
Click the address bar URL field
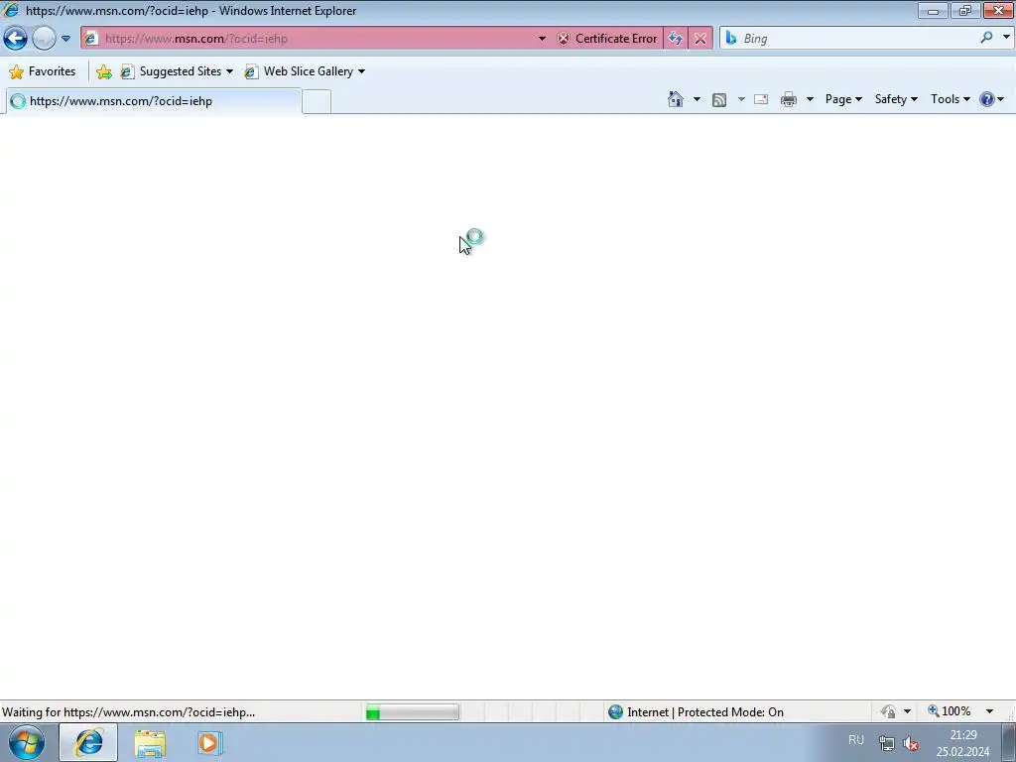tap(317, 39)
